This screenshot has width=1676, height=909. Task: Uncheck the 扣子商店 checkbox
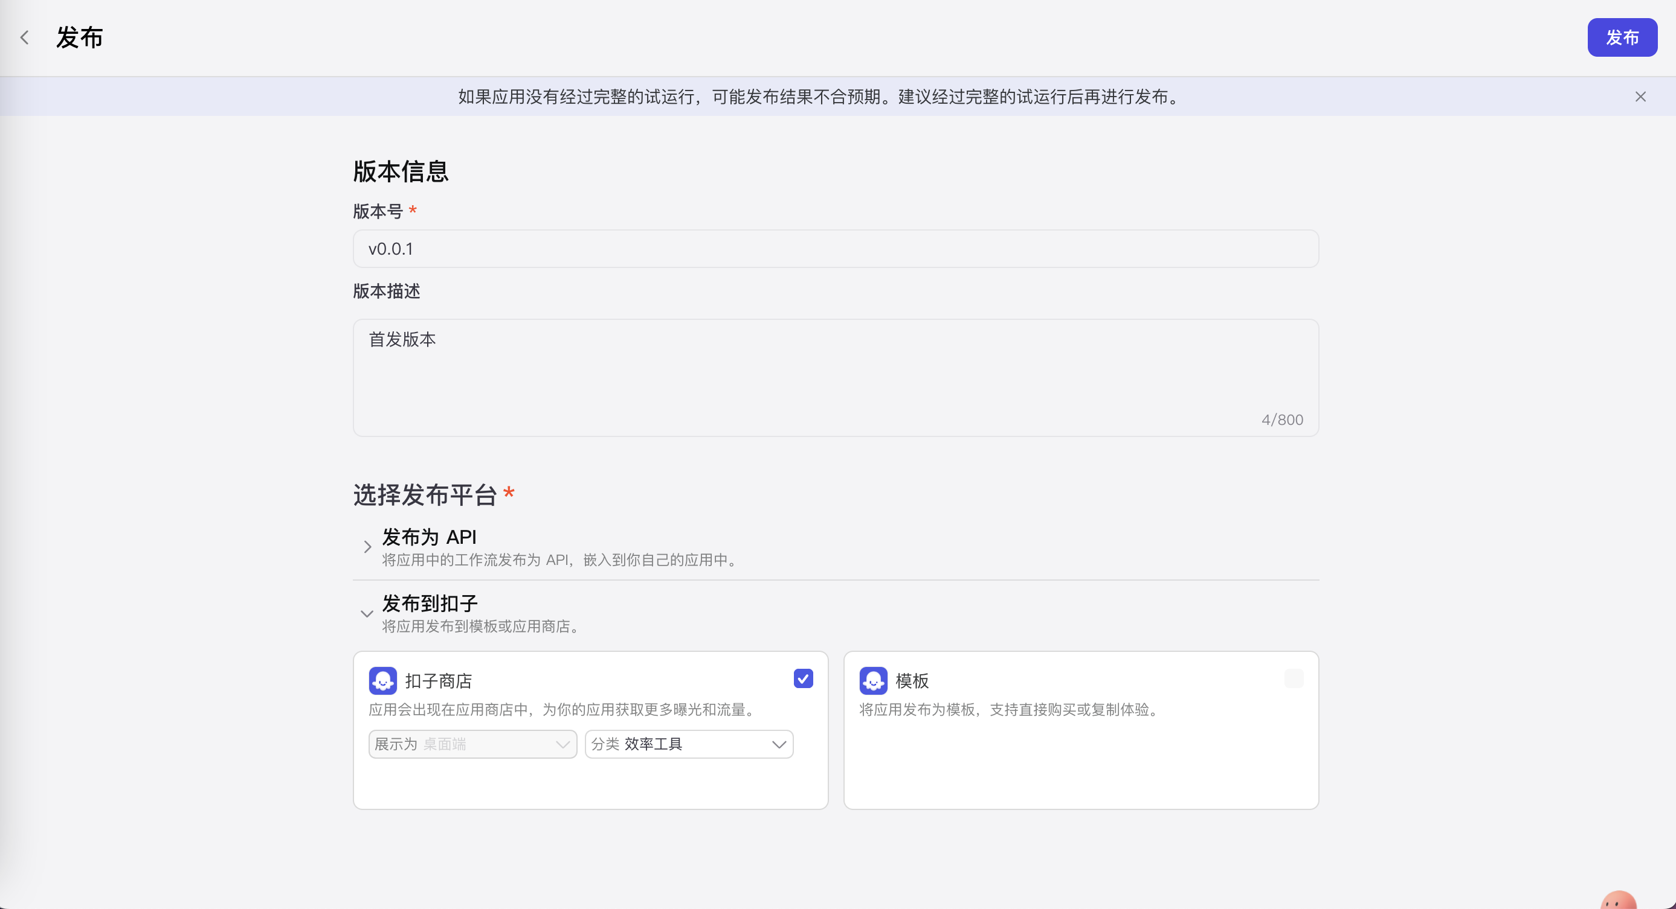click(803, 678)
